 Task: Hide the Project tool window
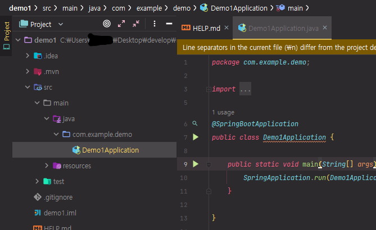[x=169, y=24]
